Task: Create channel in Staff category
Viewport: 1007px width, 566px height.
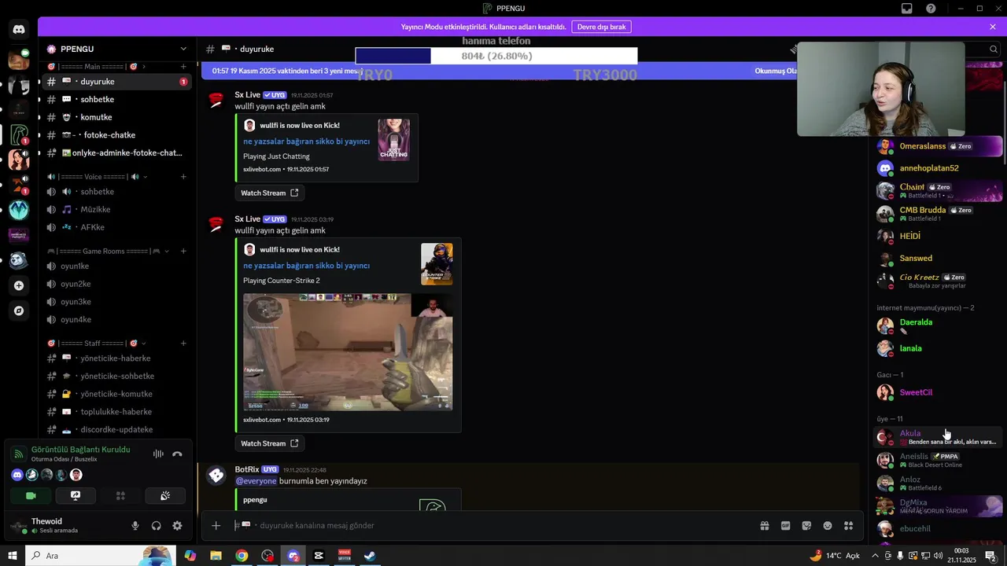Action: (x=183, y=344)
